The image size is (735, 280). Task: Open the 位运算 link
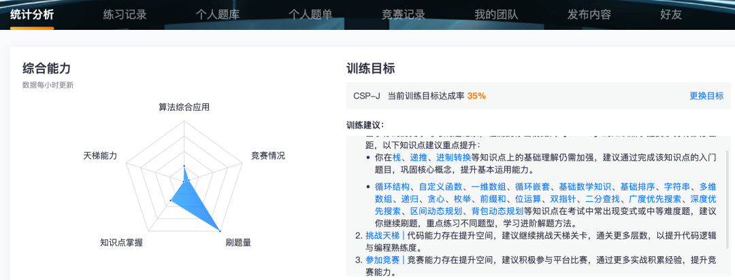[528, 198]
